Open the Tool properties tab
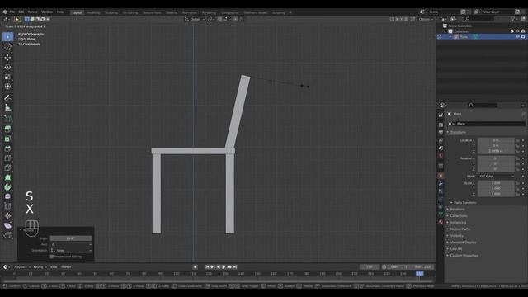The image size is (528, 297). (441, 115)
